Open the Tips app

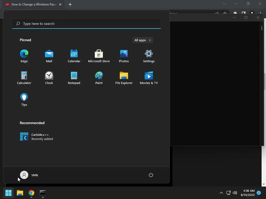coord(24,100)
